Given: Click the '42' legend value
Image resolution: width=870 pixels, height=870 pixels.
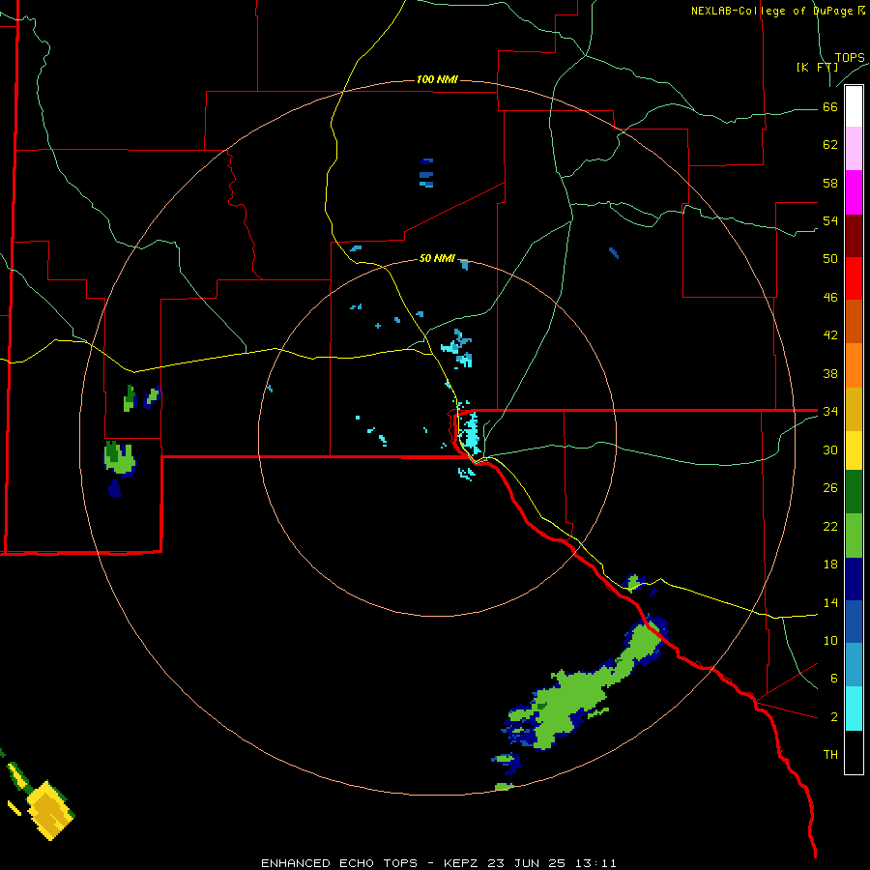Looking at the screenshot, I should 830,334.
